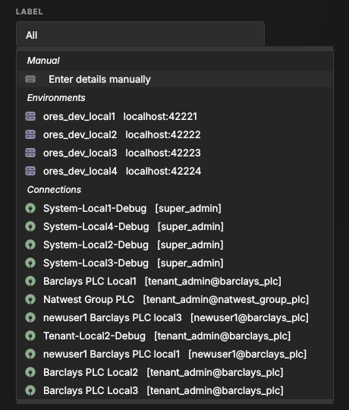
Task: Click the localhost:42221 address text
Action: (160, 116)
